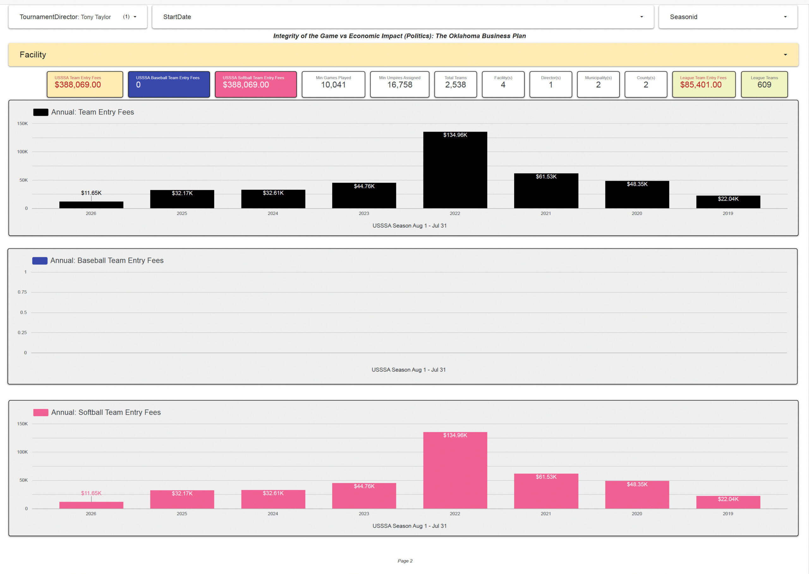Click the Annual: Baseball Team Entry Fees legend label
This screenshot has width=809, height=574.
[x=107, y=261]
